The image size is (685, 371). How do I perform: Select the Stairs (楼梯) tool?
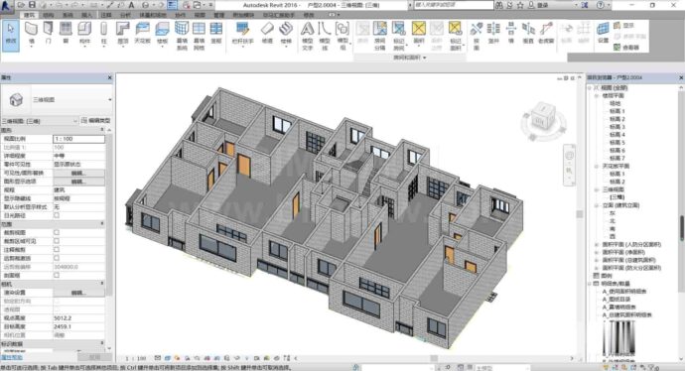point(286,34)
